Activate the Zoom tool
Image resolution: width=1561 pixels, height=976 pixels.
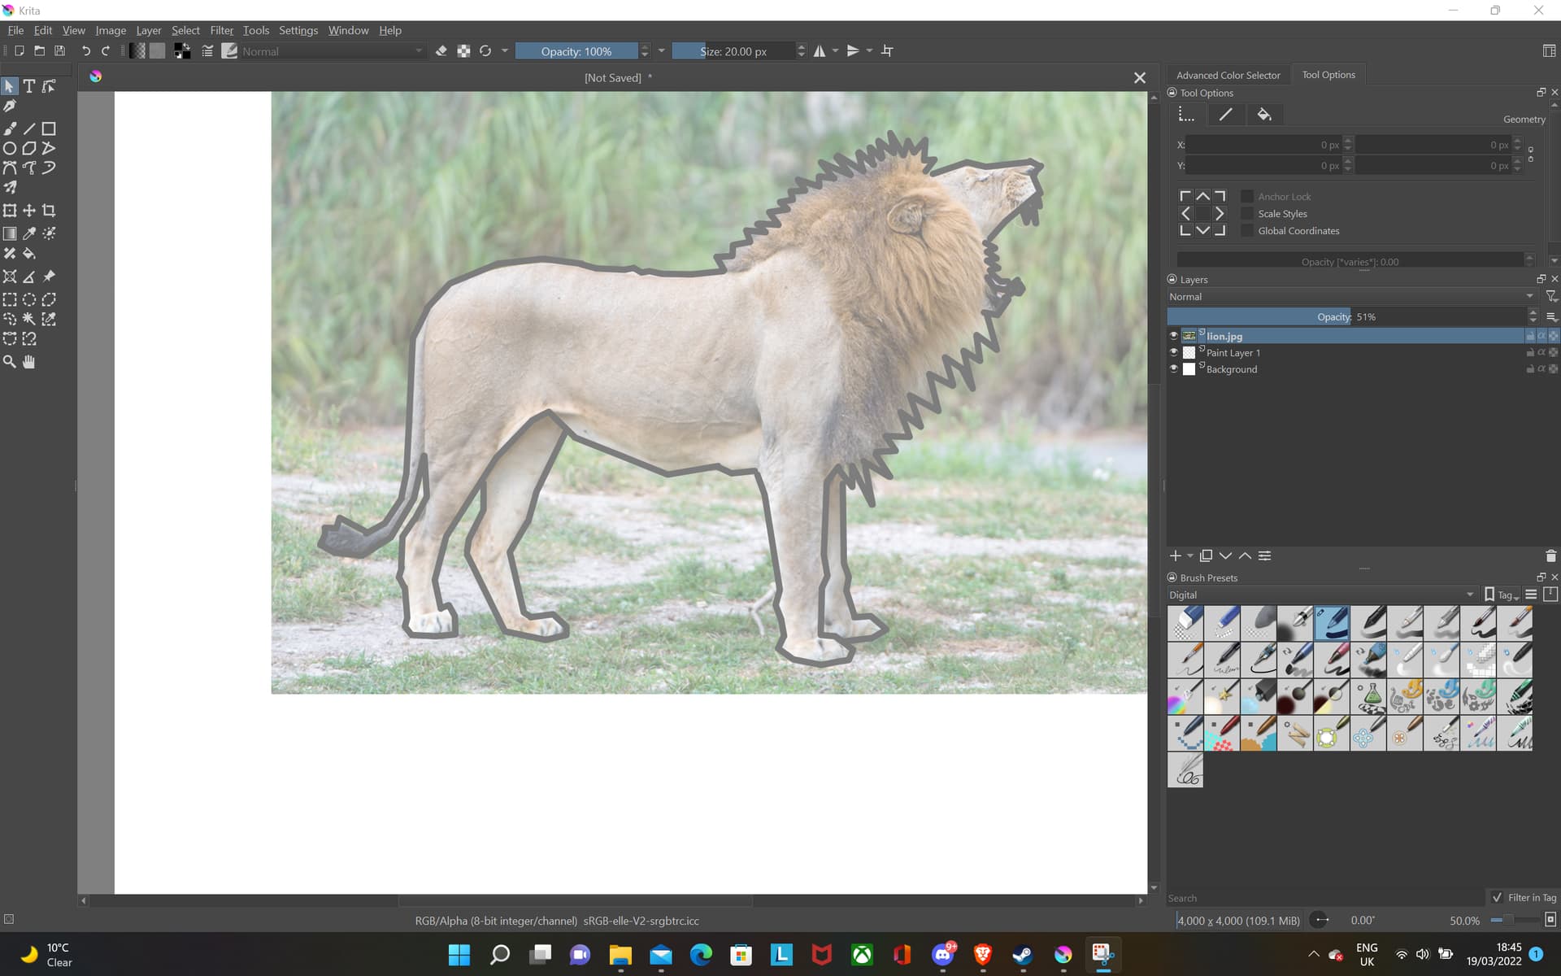pyautogui.click(x=10, y=362)
